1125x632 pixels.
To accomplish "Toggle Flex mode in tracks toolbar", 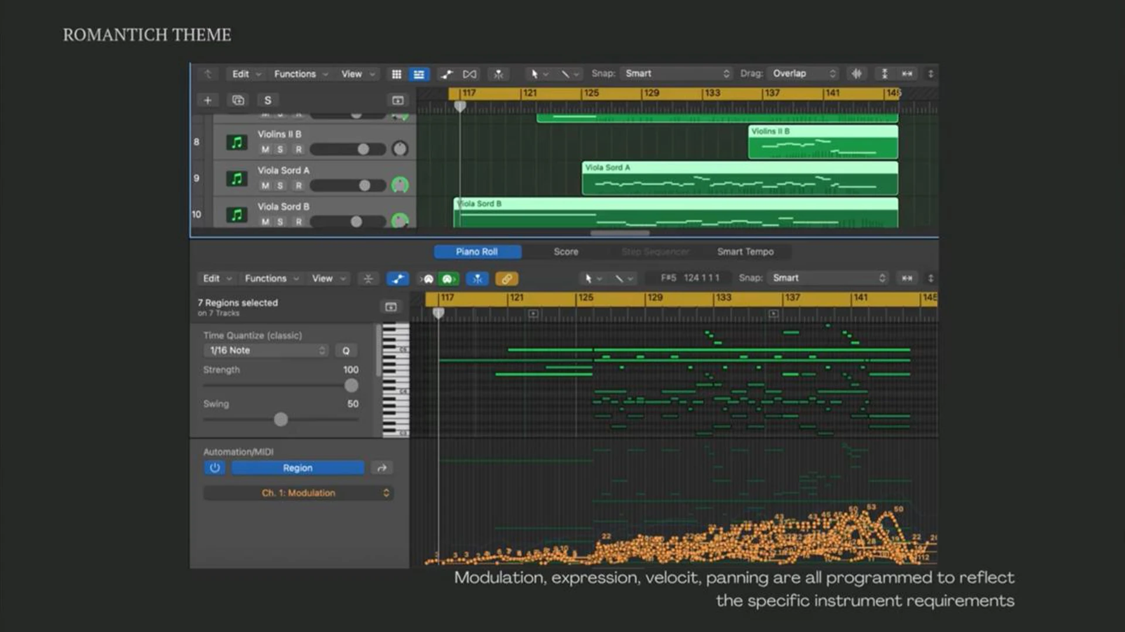I will point(469,74).
